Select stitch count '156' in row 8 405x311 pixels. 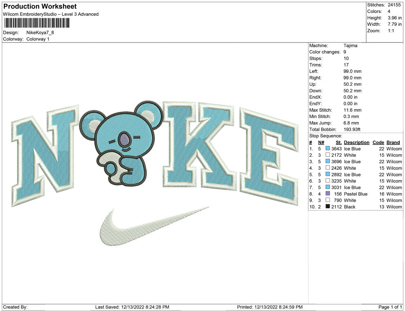click(338, 194)
